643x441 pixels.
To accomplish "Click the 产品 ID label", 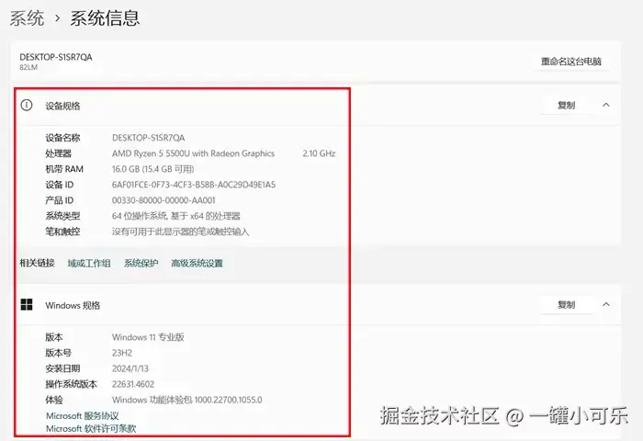I will pyautogui.click(x=60, y=200).
